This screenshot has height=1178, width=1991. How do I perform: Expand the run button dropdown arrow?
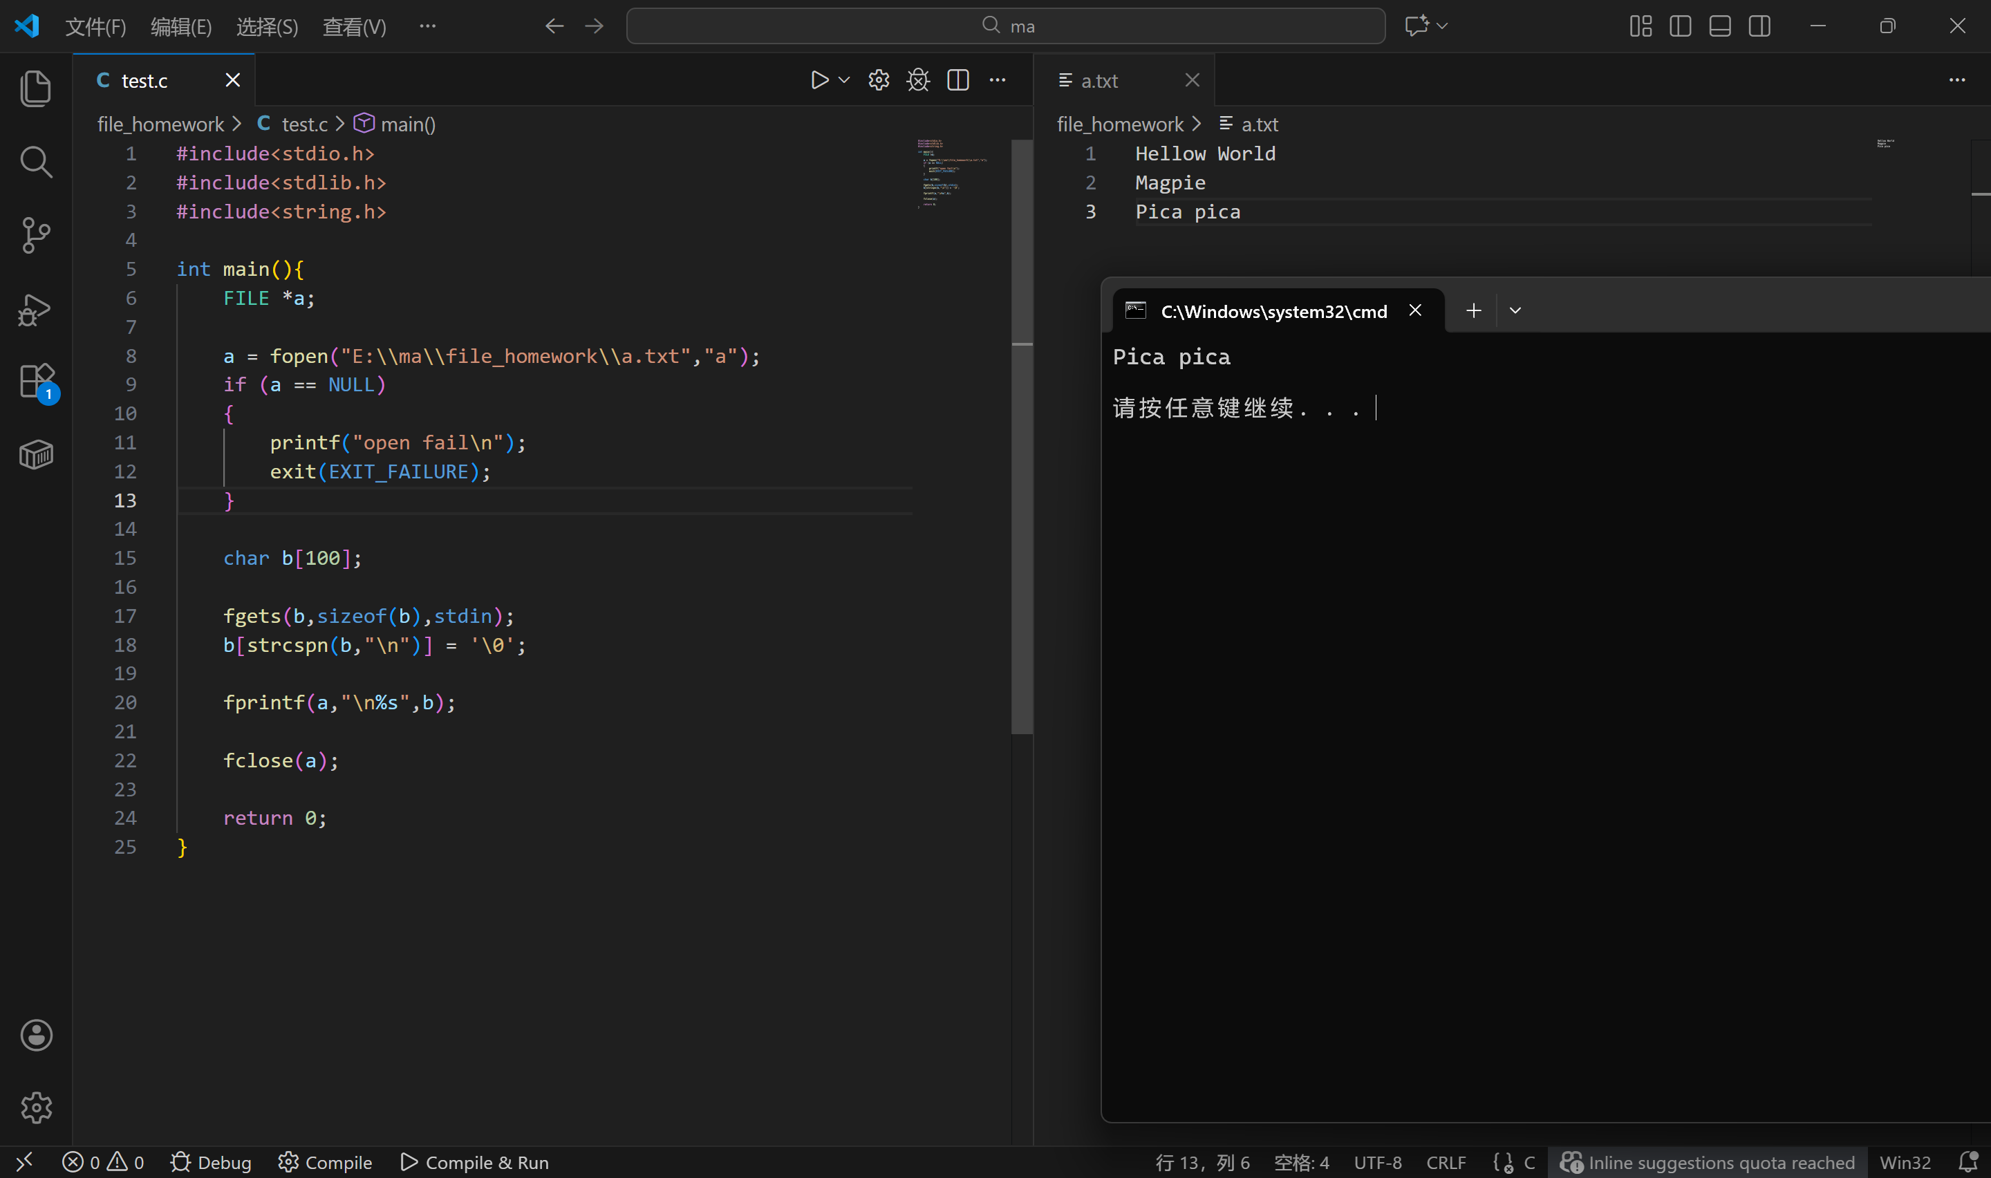[844, 80]
